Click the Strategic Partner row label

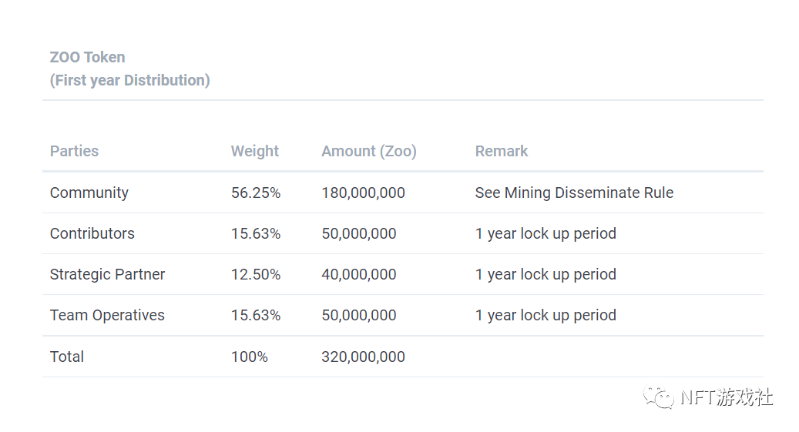coord(107,274)
